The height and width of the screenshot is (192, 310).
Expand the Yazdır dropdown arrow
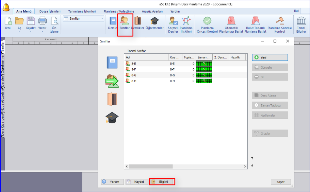pyautogui.click(x=42, y=31)
